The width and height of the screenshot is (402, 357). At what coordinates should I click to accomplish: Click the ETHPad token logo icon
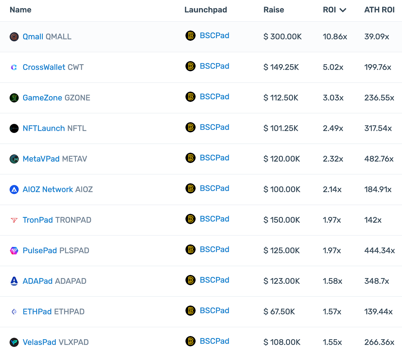point(14,312)
